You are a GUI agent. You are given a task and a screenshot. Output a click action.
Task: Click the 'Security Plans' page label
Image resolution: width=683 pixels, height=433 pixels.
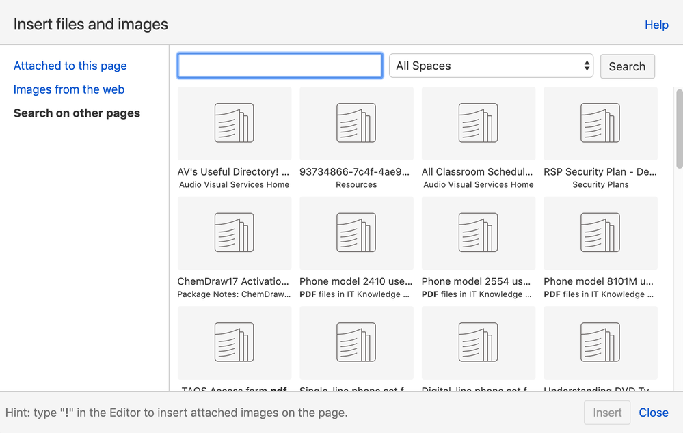pos(600,184)
